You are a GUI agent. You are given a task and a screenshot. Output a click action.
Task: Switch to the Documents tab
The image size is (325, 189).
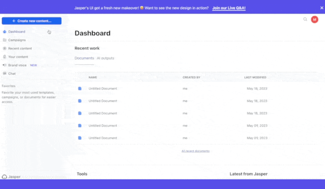(84, 58)
